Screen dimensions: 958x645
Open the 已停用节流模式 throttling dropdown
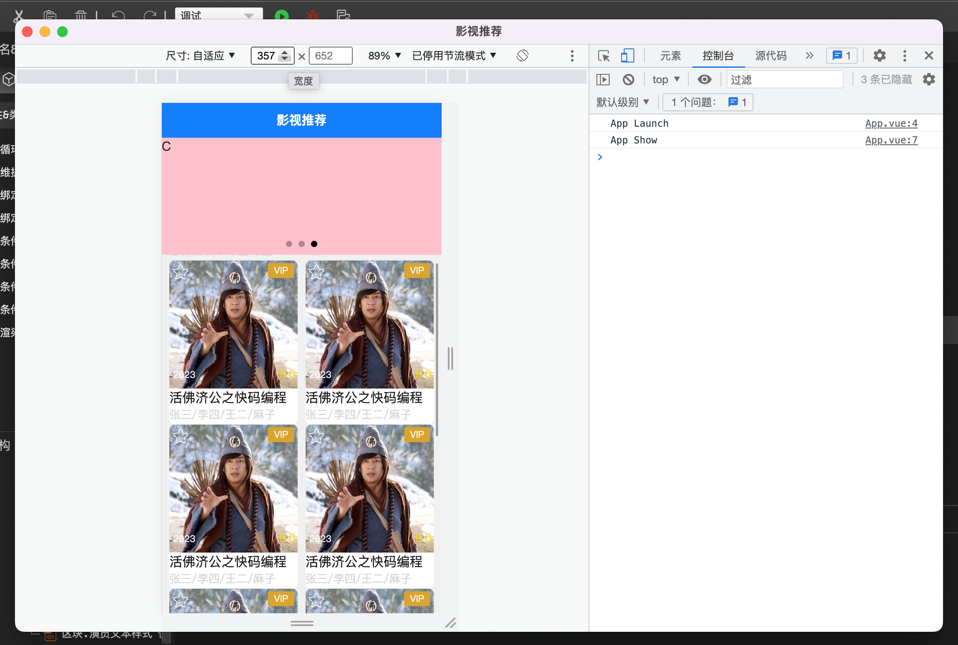point(454,56)
